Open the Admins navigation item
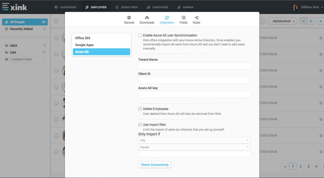 click(185, 7)
